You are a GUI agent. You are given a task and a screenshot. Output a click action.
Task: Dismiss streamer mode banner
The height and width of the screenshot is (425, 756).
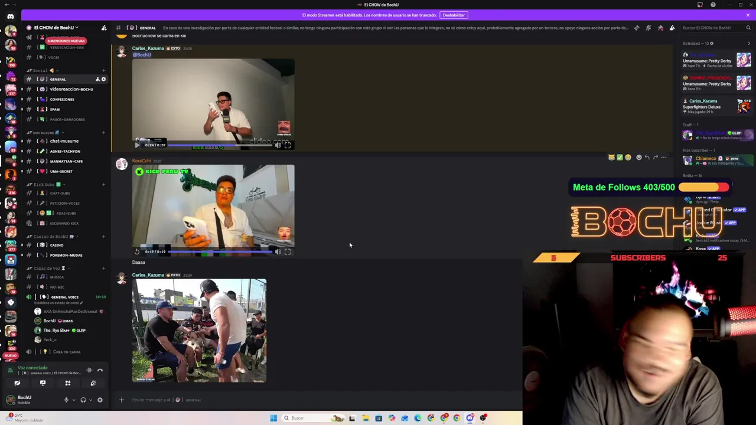(x=747, y=15)
